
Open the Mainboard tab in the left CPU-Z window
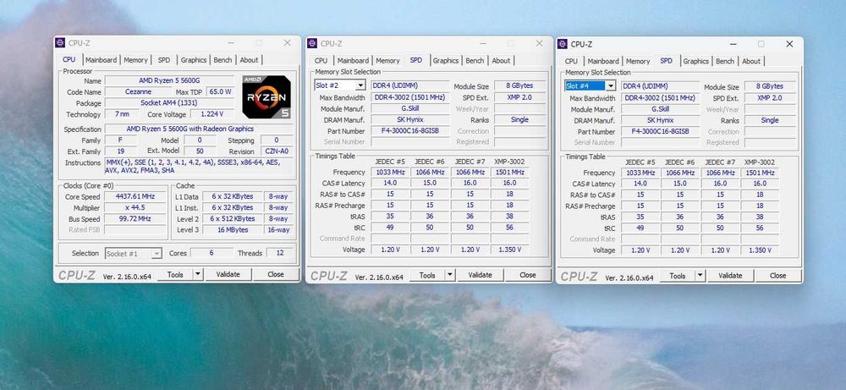pos(101,60)
